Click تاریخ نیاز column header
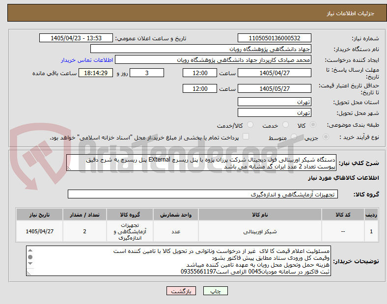387x304 pixels. tap(39, 215)
